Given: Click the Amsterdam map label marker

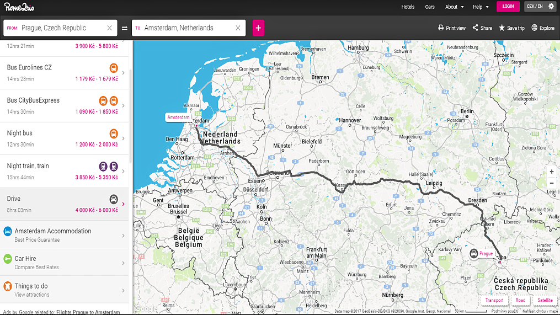Looking at the screenshot, I should coord(178,118).
